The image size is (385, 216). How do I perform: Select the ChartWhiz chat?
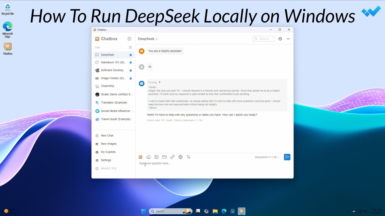click(114, 86)
